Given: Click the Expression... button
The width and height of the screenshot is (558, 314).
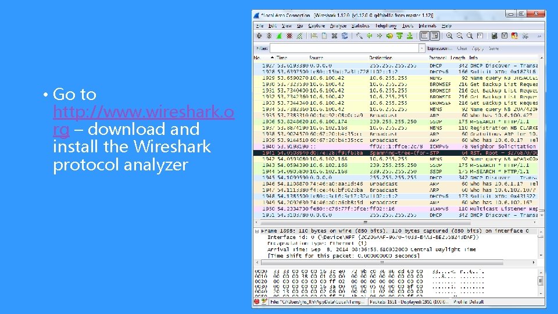Looking at the screenshot, I should 439,48.
